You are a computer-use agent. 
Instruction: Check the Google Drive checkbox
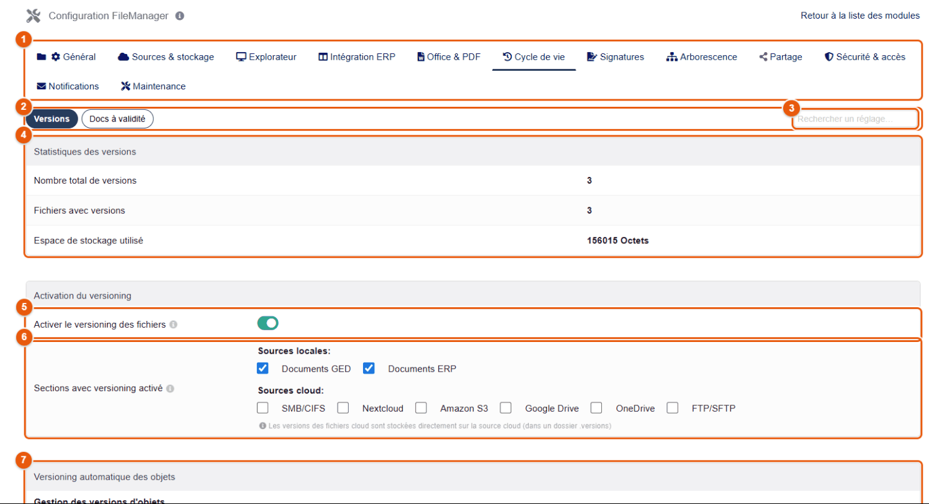click(506, 408)
